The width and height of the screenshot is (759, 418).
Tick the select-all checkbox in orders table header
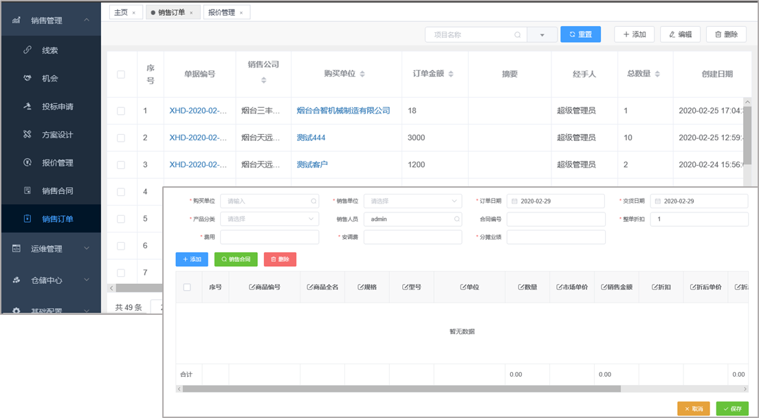click(121, 74)
